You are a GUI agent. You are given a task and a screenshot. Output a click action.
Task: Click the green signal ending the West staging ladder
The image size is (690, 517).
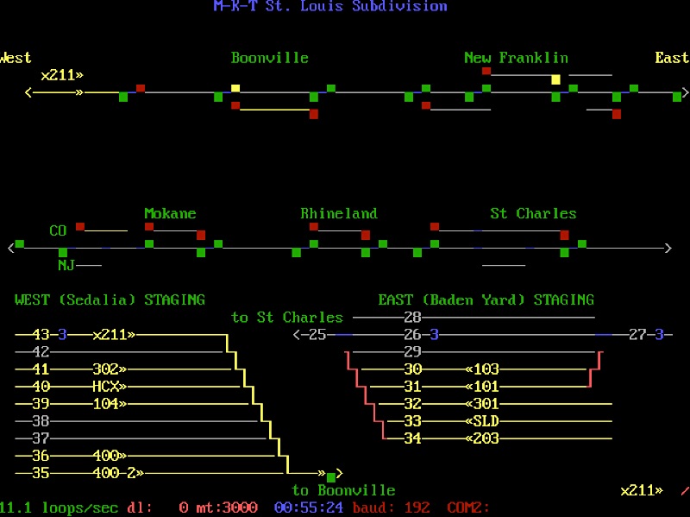coord(331,476)
